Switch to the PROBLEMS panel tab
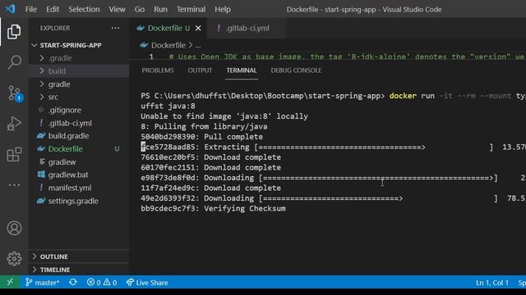The image size is (526, 295). pyautogui.click(x=158, y=70)
